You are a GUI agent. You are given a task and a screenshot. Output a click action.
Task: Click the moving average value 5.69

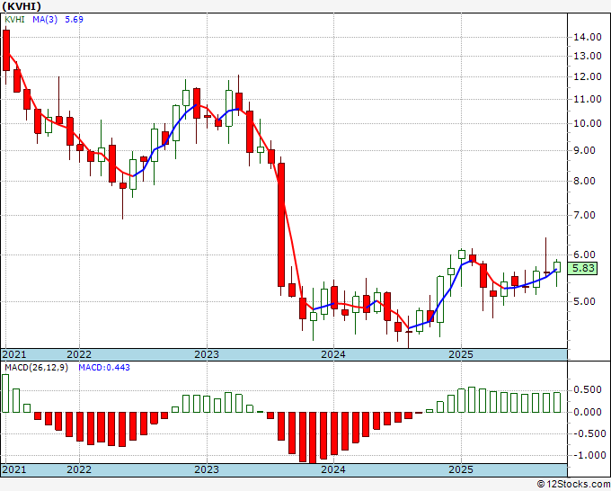tap(74, 19)
